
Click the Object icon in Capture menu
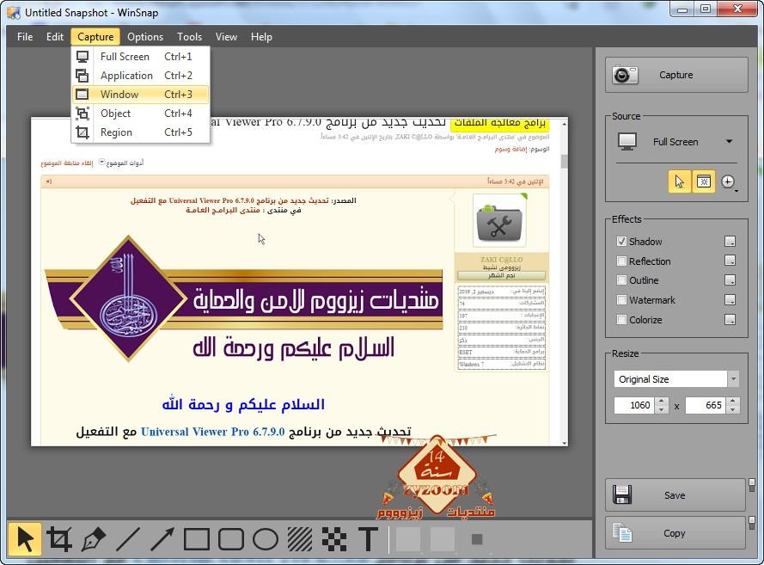click(83, 114)
